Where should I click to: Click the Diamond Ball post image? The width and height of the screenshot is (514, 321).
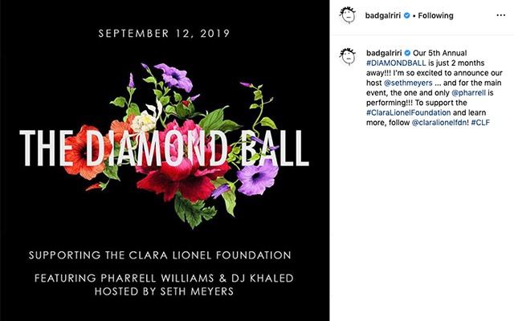[x=165, y=160]
